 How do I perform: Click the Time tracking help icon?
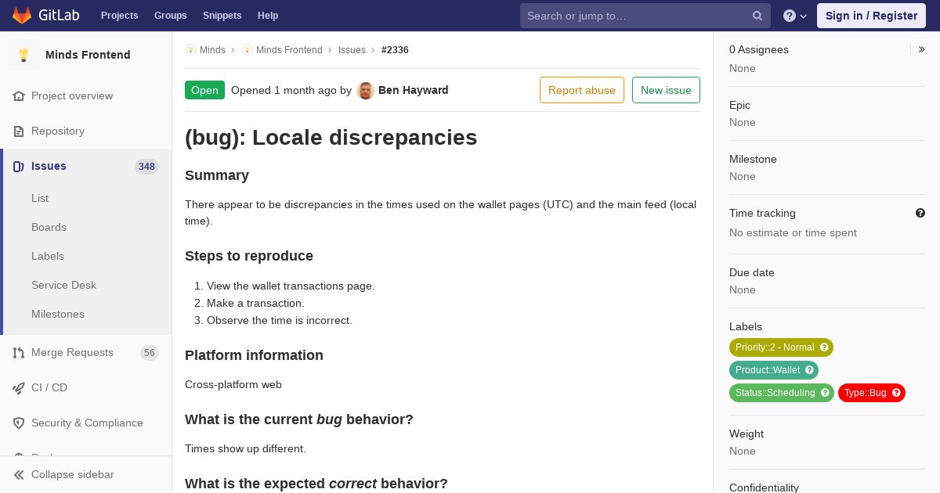[x=920, y=213]
